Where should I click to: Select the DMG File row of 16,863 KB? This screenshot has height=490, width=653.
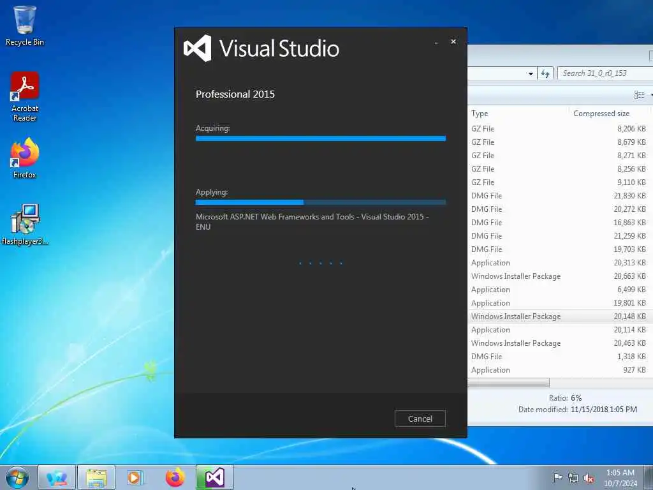(x=560, y=223)
